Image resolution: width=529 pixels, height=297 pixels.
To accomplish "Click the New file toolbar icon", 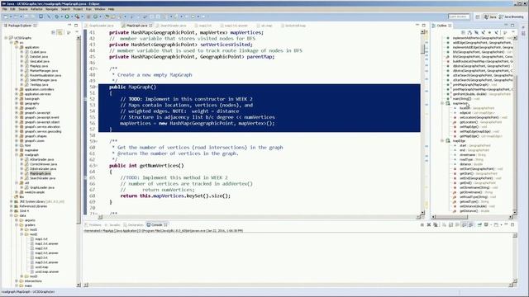I will tap(6, 16).
